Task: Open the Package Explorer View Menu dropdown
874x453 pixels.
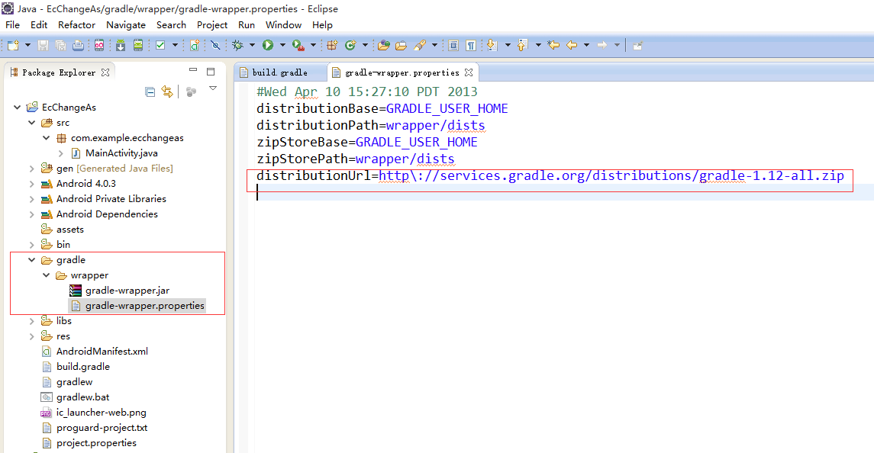Action: 212,88
